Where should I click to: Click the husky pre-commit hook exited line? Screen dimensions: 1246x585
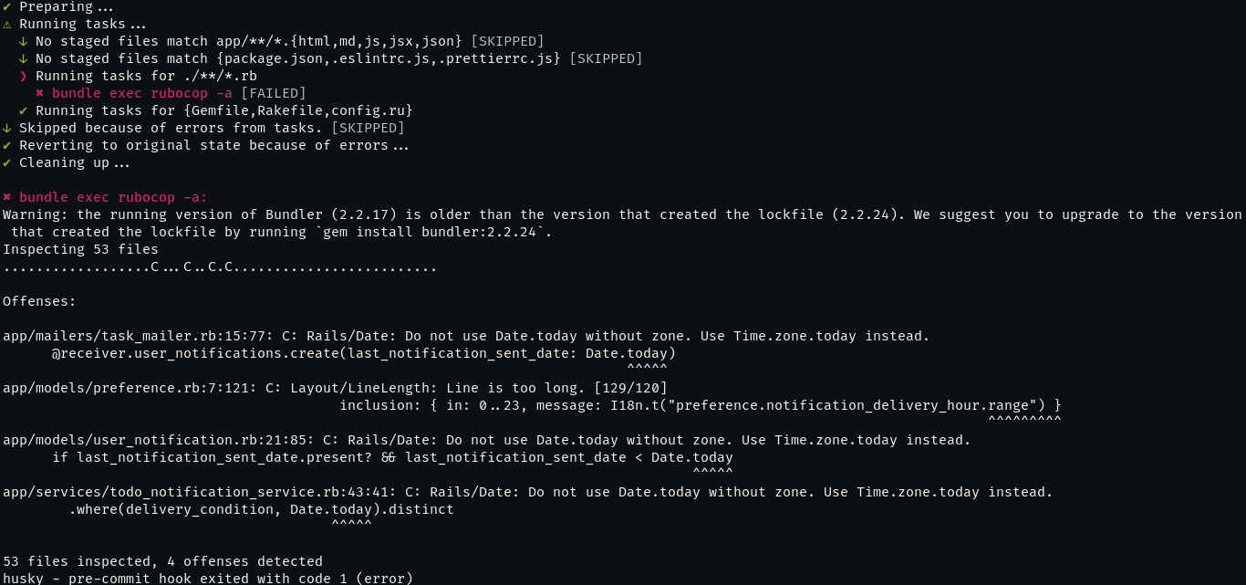point(208,579)
